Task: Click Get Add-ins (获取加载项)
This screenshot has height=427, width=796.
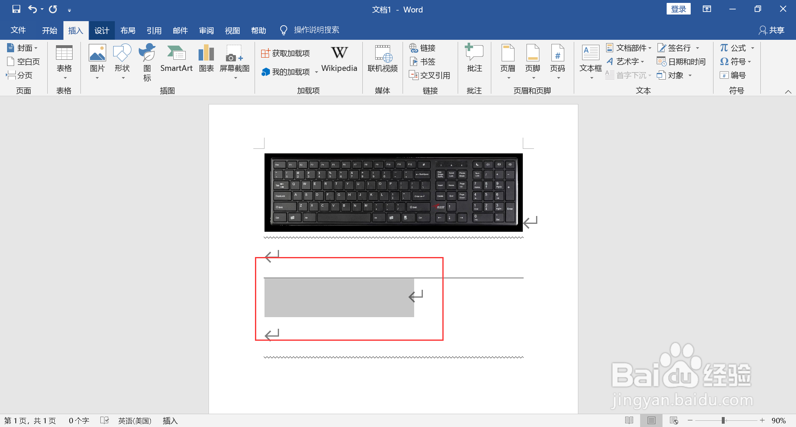Action: [286, 53]
